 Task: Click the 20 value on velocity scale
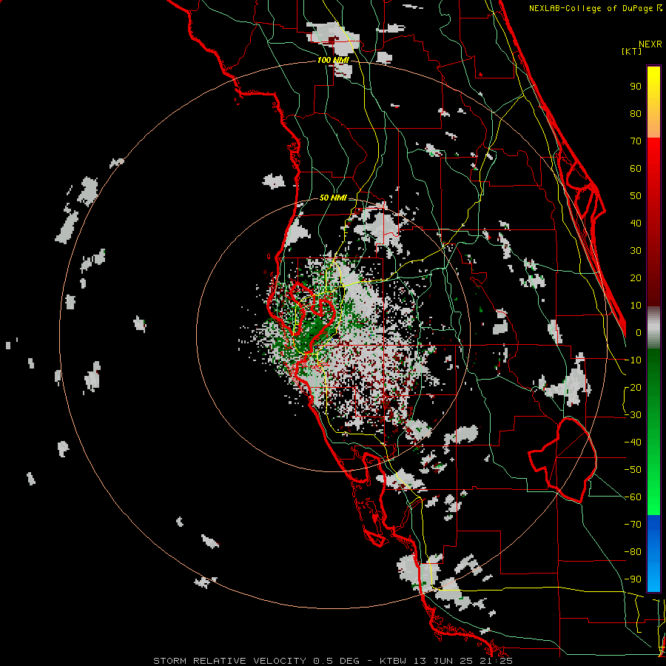tap(636, 278)
